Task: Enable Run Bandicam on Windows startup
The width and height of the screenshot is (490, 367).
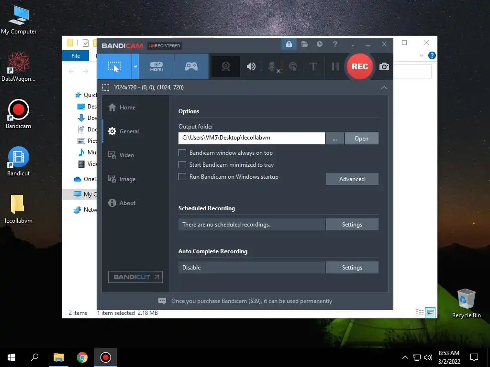Action: pos(182,177)
